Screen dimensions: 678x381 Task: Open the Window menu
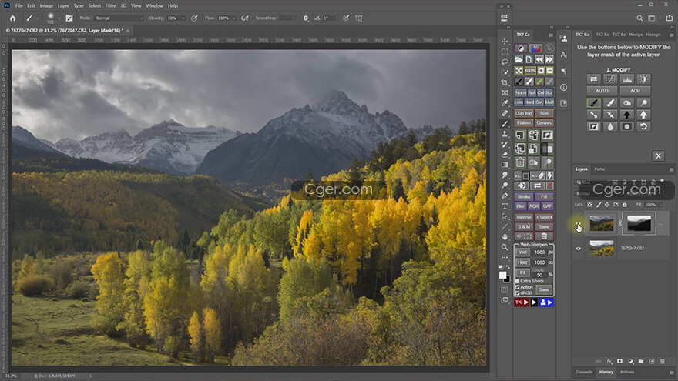click(x=154, y=6)
